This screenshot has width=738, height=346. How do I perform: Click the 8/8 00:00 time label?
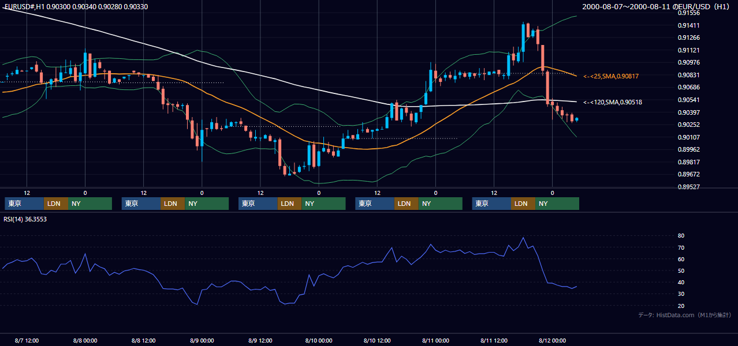click(85, 340)
